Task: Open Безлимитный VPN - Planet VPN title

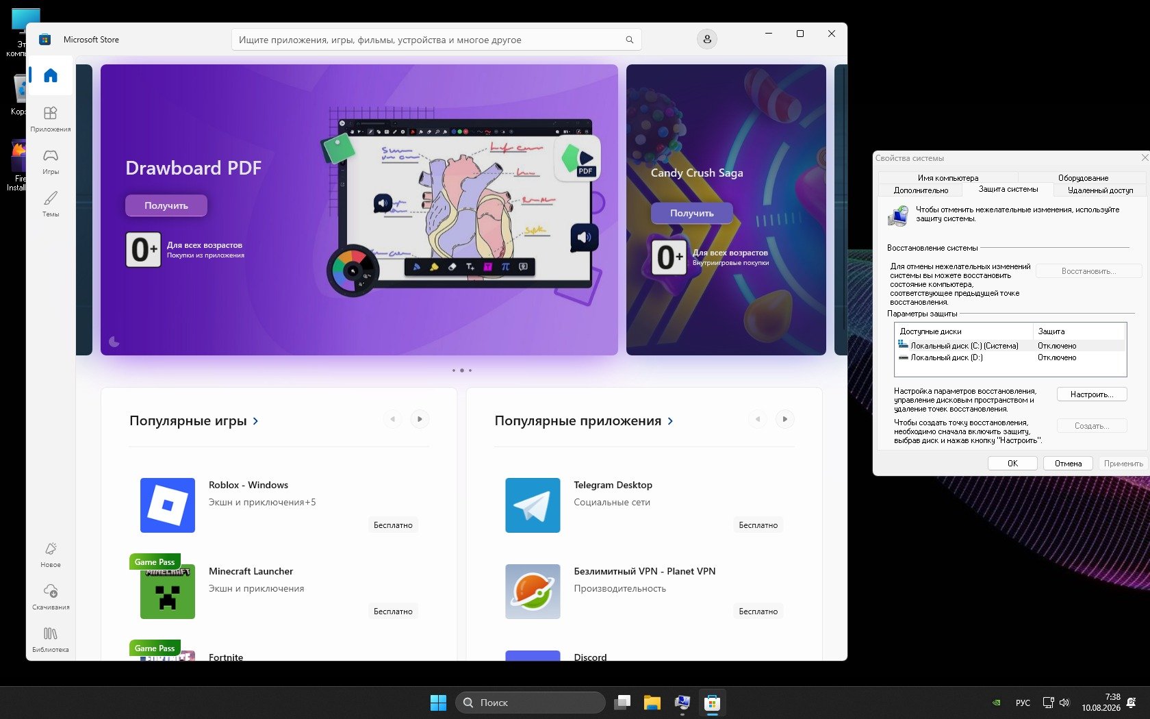Action: 645,571
